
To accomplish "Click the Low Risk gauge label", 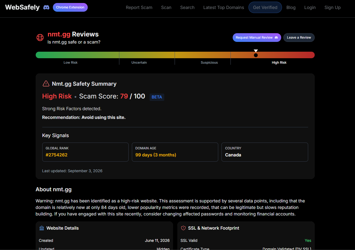I will (71, 63).
